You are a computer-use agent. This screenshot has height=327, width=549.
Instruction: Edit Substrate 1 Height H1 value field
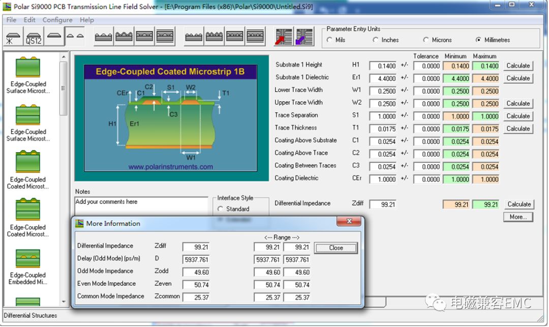click(x=383, y=66)
